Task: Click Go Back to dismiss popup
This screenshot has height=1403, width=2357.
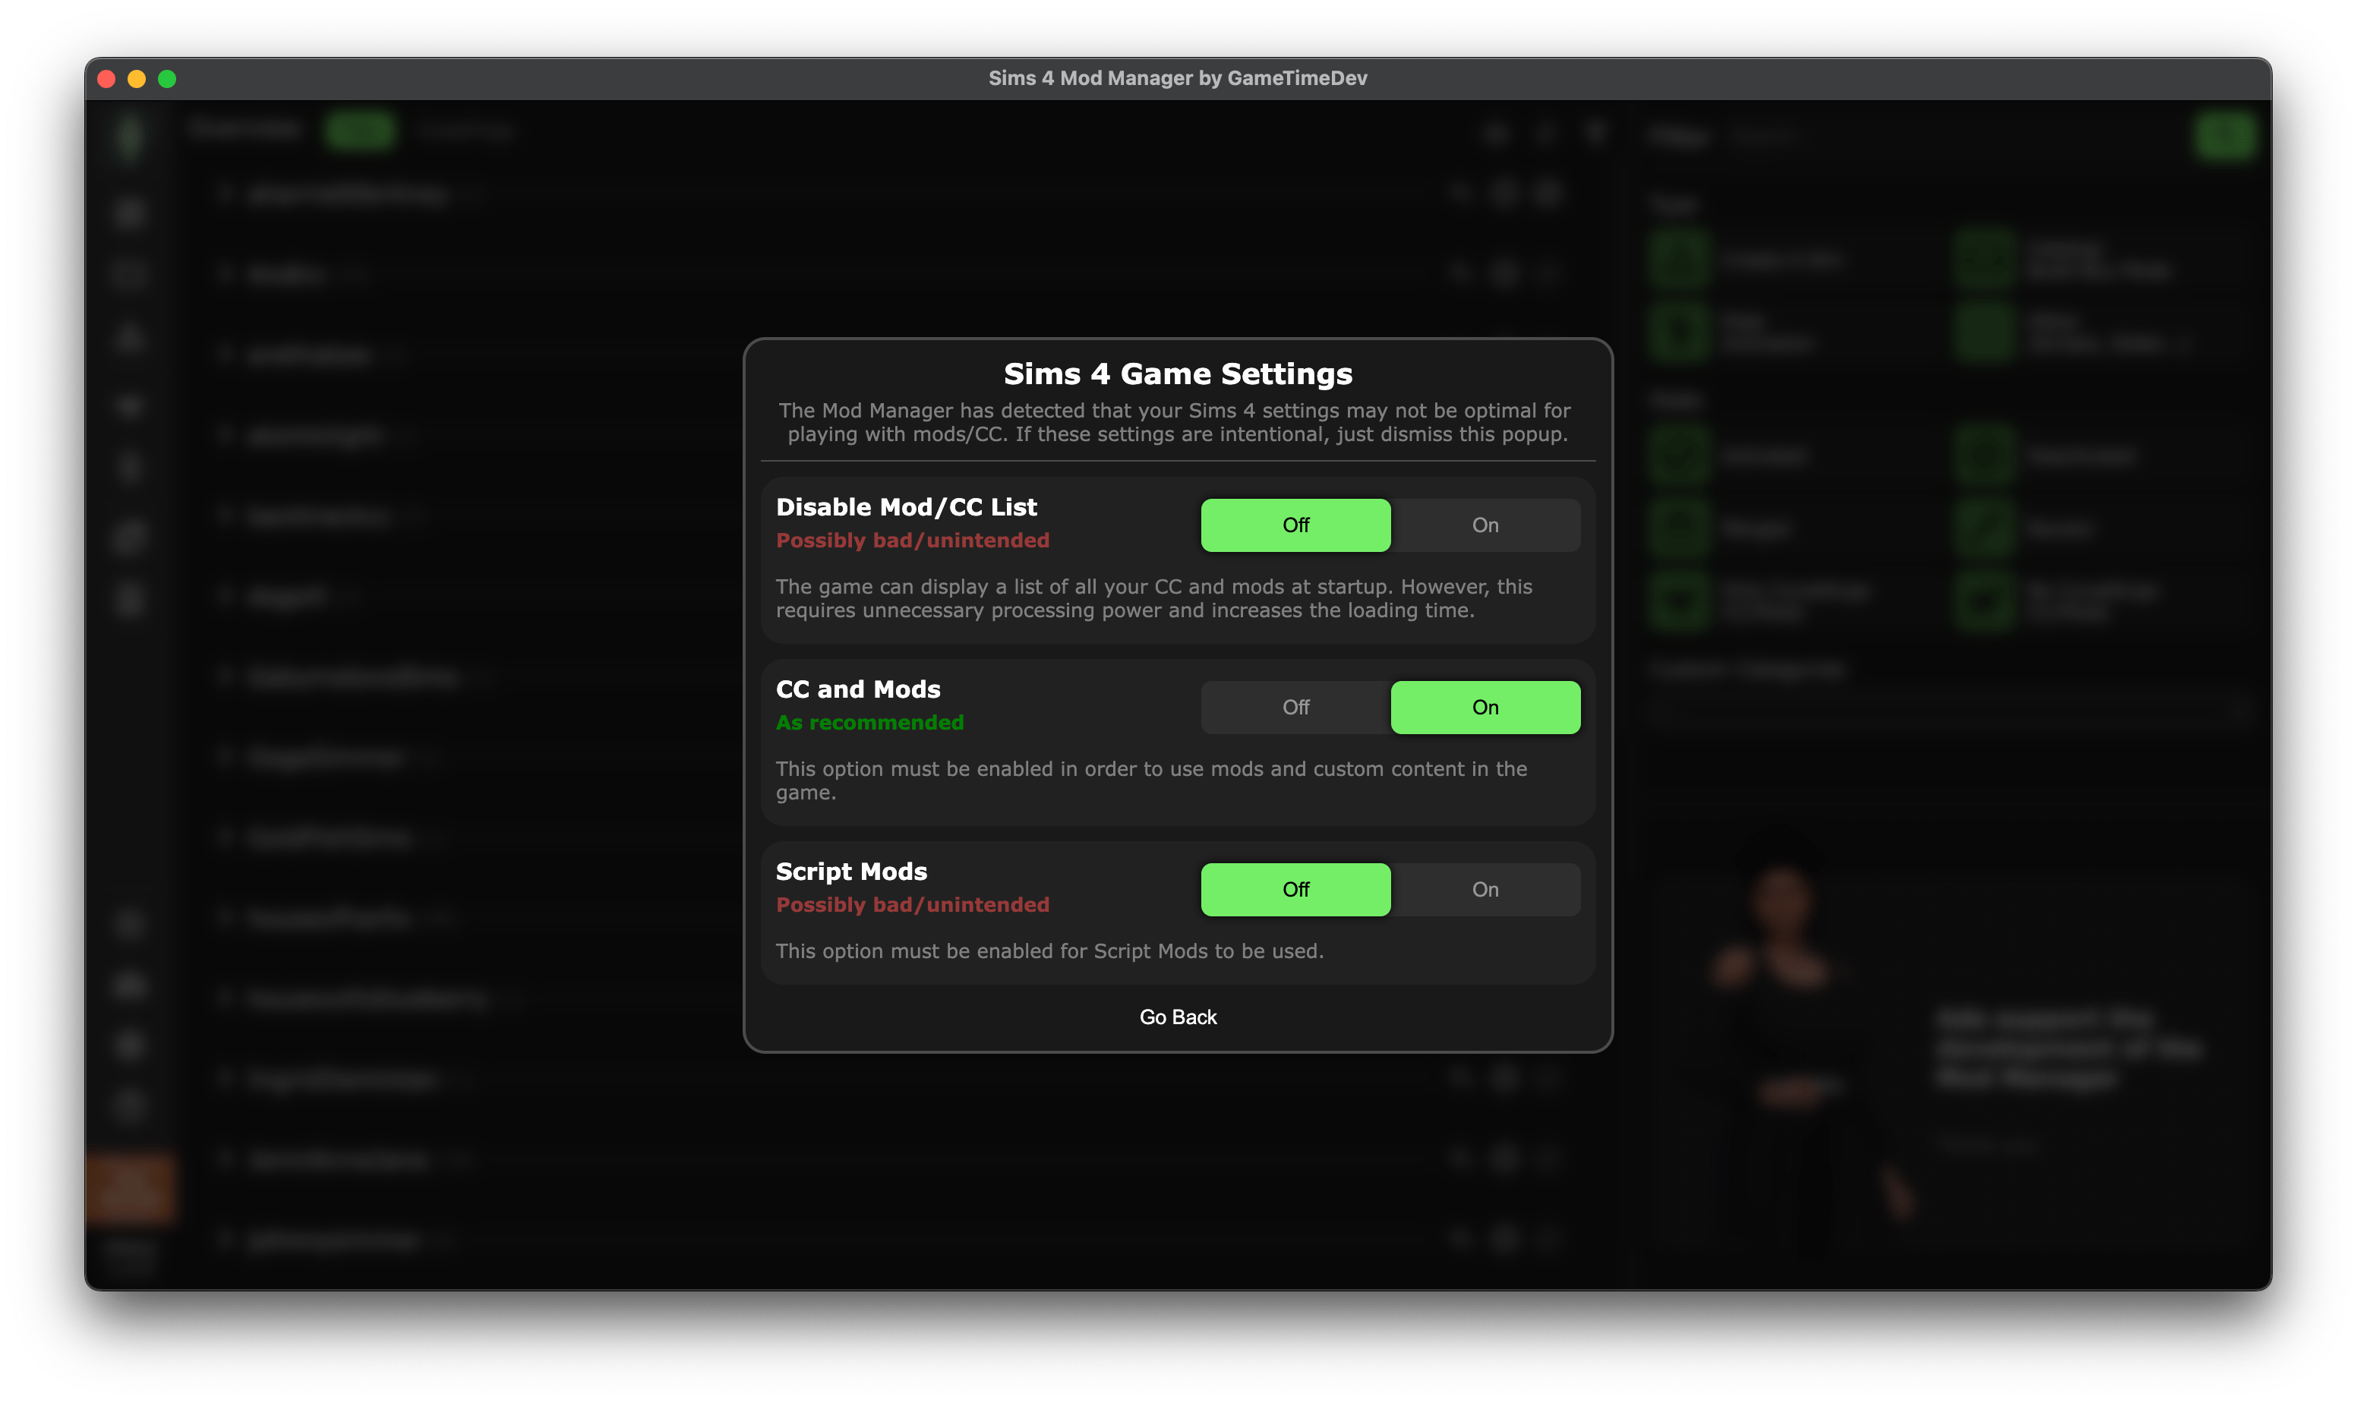Action: pos(1178,1017)
